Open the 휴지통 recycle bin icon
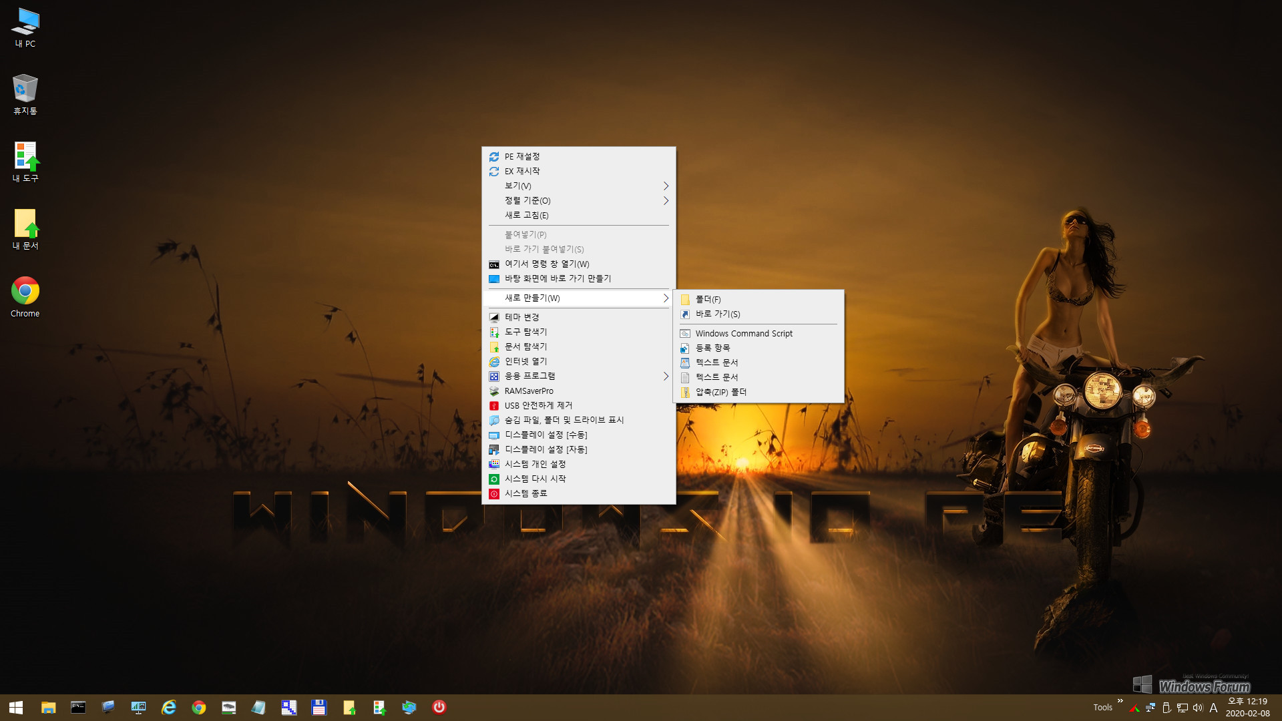Image resolution: width=1282 pixels, height=721 pixels. click(x=25, y=95)
